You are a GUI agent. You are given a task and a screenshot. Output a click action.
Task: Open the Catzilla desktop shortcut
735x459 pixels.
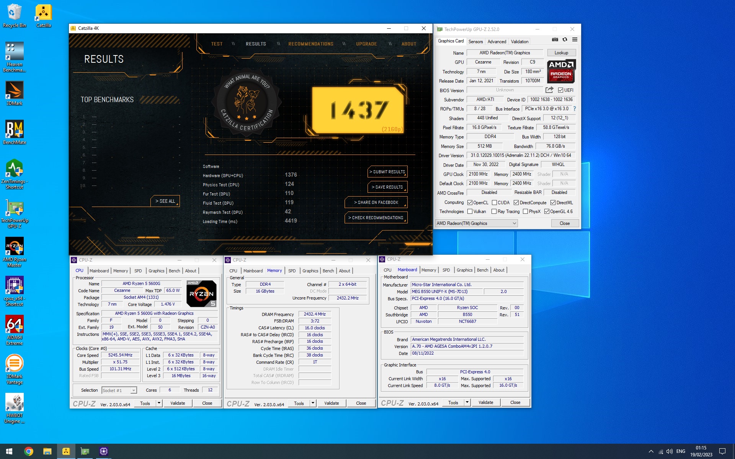43,16
